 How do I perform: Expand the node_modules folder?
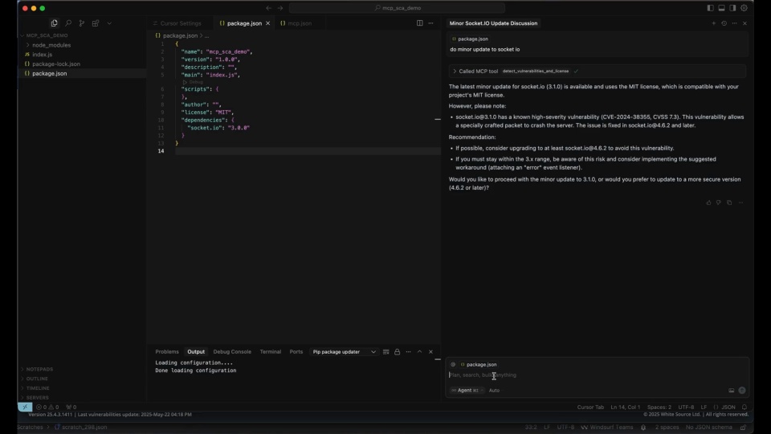[51, 45]
